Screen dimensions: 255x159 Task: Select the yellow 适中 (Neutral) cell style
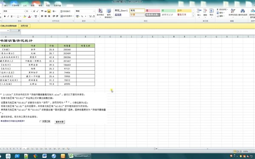coord(184,11)
